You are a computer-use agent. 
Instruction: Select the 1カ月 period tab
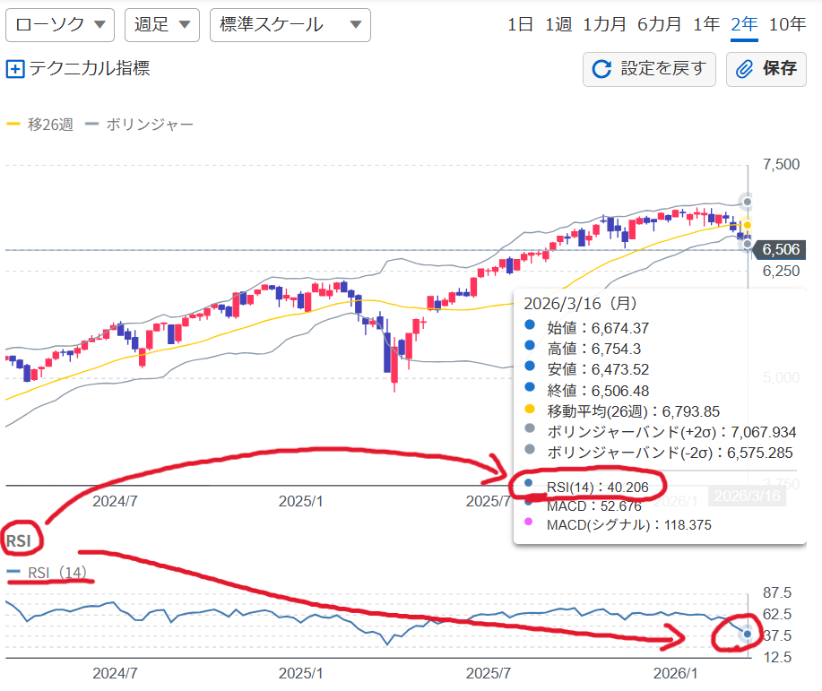(604, 24)
